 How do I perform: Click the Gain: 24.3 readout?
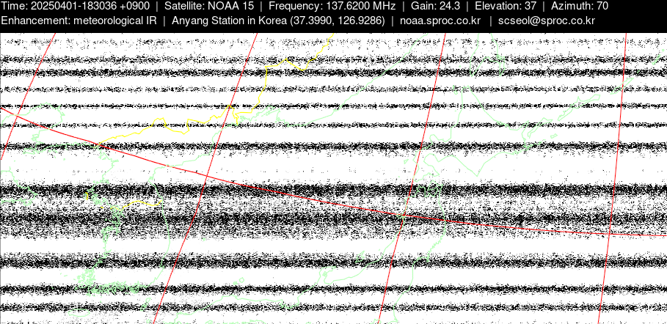click(x=435, y=6)
